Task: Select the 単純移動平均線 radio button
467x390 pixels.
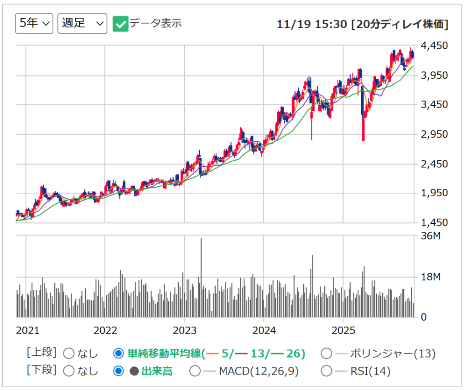Action: tap(118, 353)
